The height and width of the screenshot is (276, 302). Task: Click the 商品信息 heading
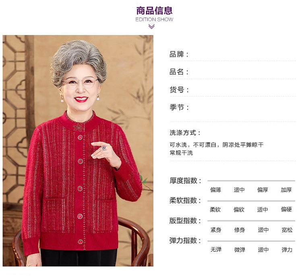[154, 10]
